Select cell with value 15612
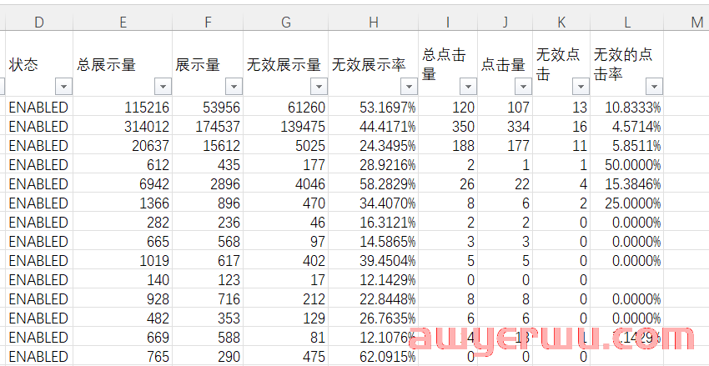The image size is (709, 366). click(208, 146)
